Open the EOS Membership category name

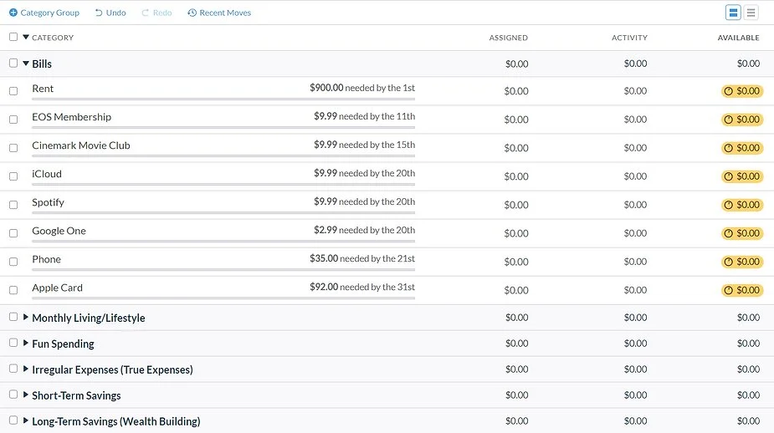(71, 117)
